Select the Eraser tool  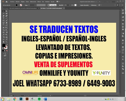7,23
